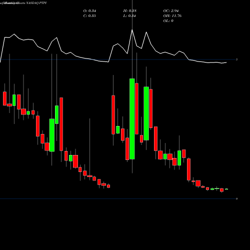Select the 'C: 0.35' close value
Image resolution: width=250 pixels, height=250 pixels.
point(89,16)
